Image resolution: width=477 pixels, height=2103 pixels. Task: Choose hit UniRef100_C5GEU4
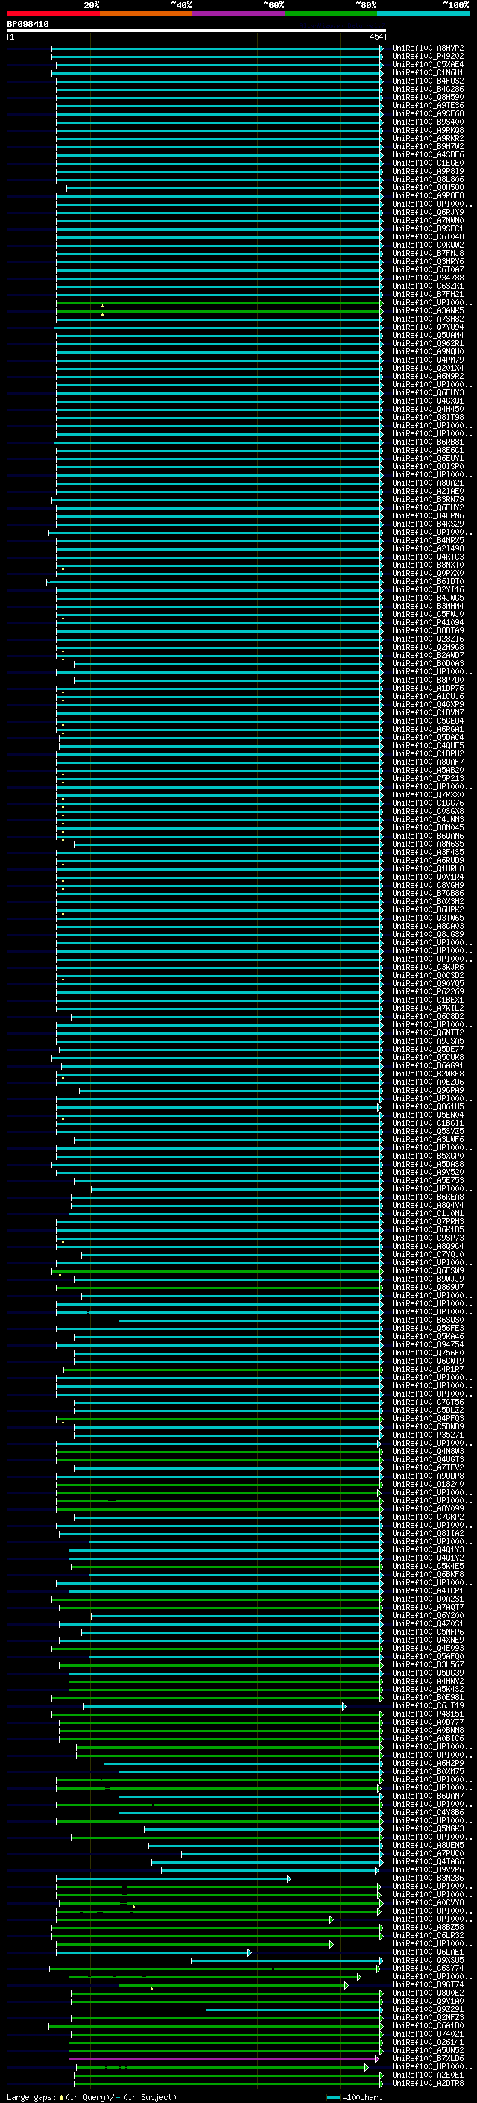(427, 721)
